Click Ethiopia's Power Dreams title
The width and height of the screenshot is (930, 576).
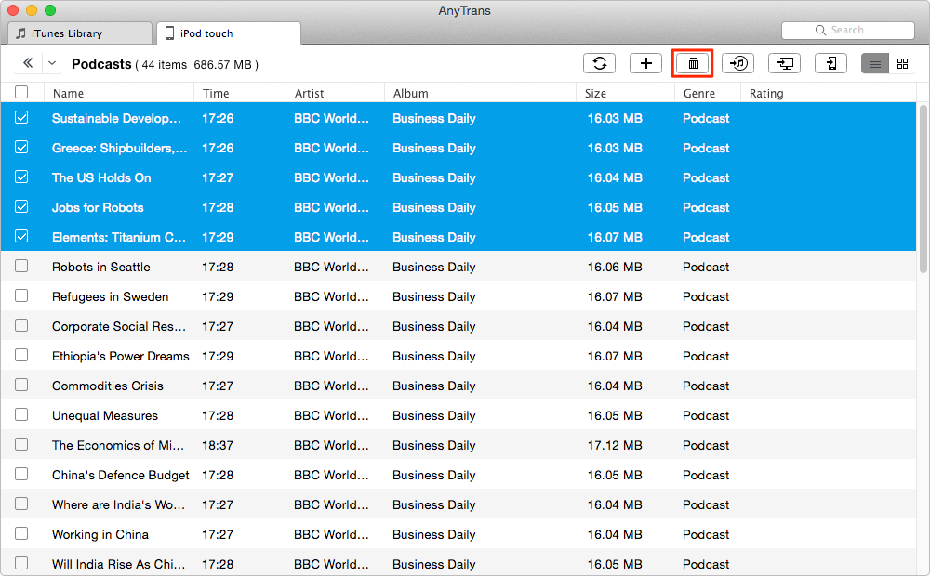[x=120, y=356]
